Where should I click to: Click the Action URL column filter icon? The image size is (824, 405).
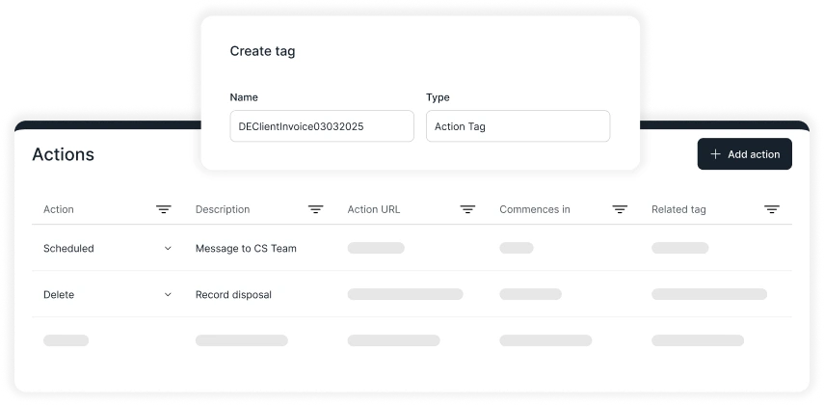pyautogui.click(x=467, y=209)
